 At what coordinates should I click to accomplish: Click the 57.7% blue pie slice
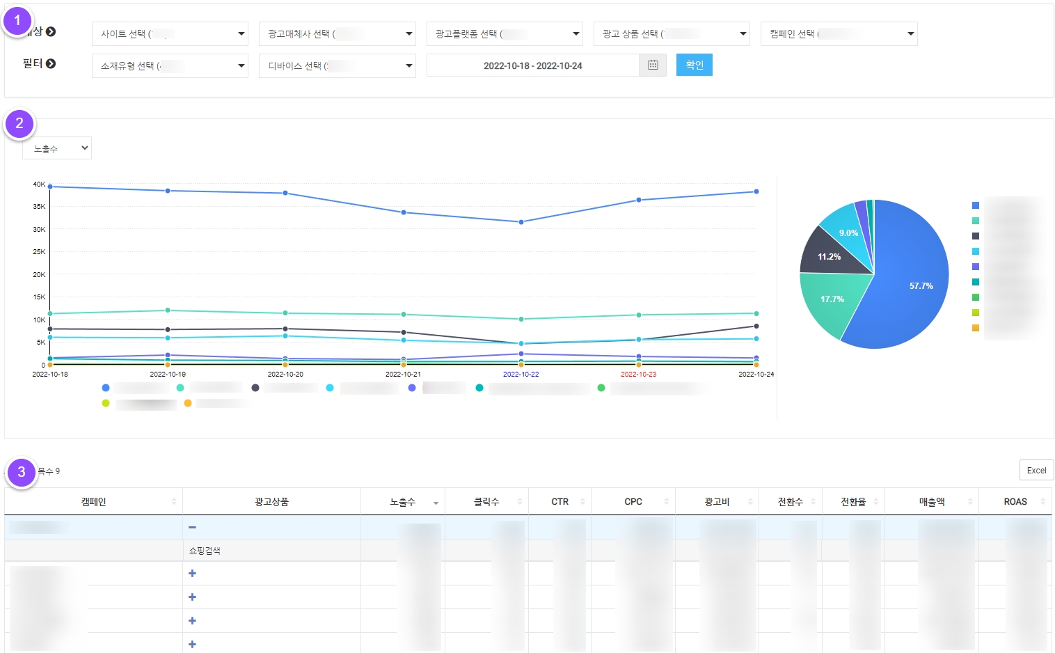[x=912, y=292]
